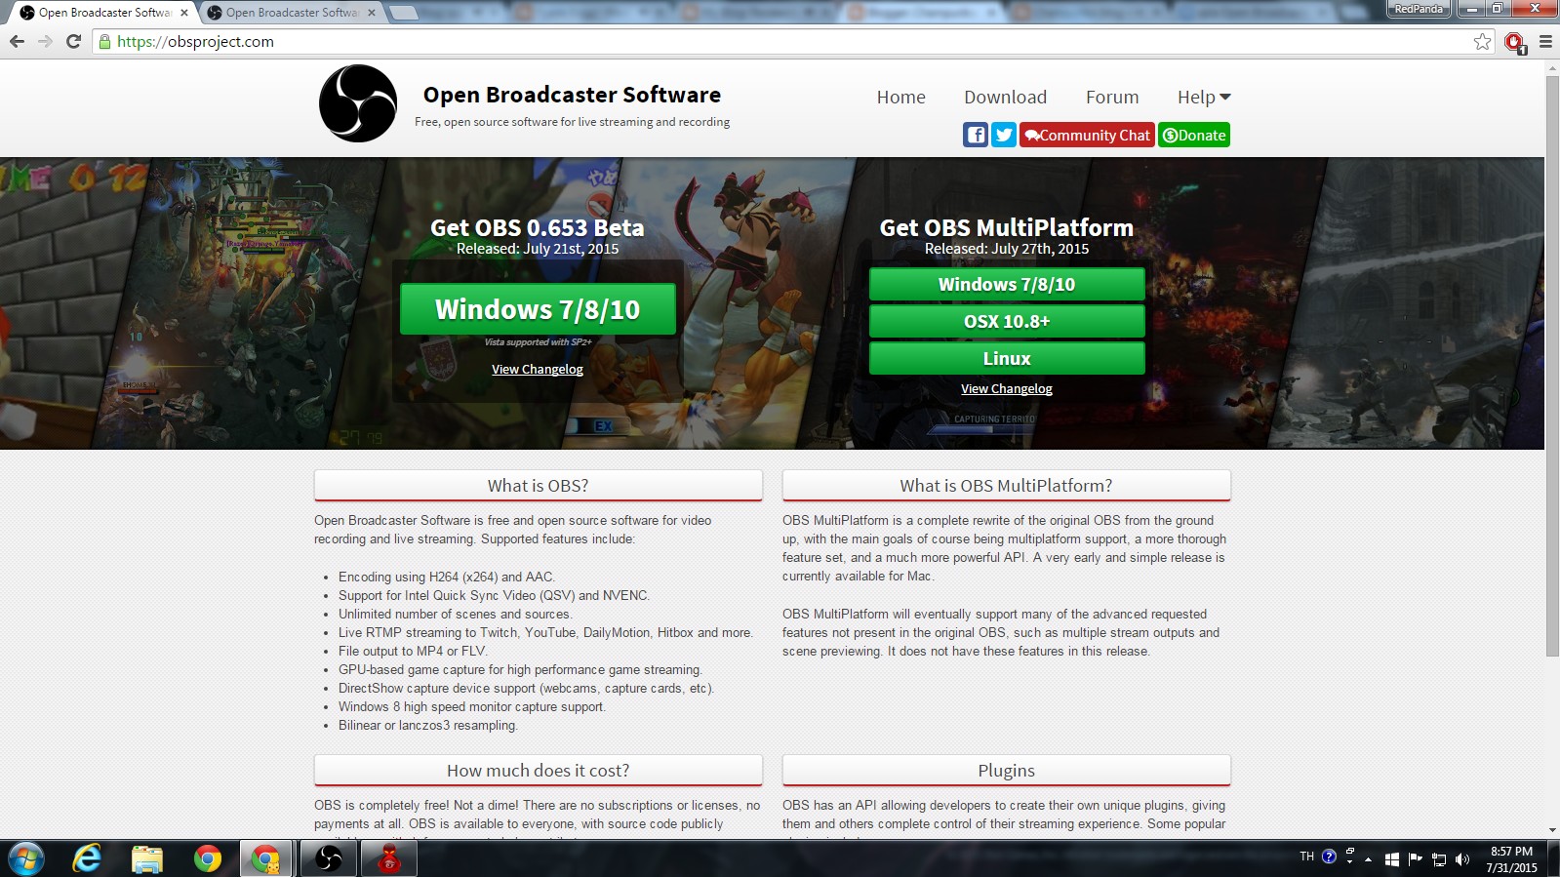This screenshot has height=877, width=1560.
Task: Click the TH input language indicator
Action: [x=1306, y=857]
